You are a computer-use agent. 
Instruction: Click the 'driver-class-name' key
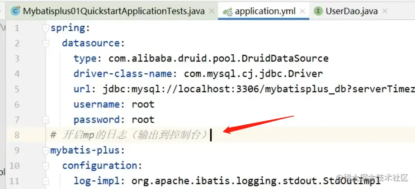coord(123,74)
